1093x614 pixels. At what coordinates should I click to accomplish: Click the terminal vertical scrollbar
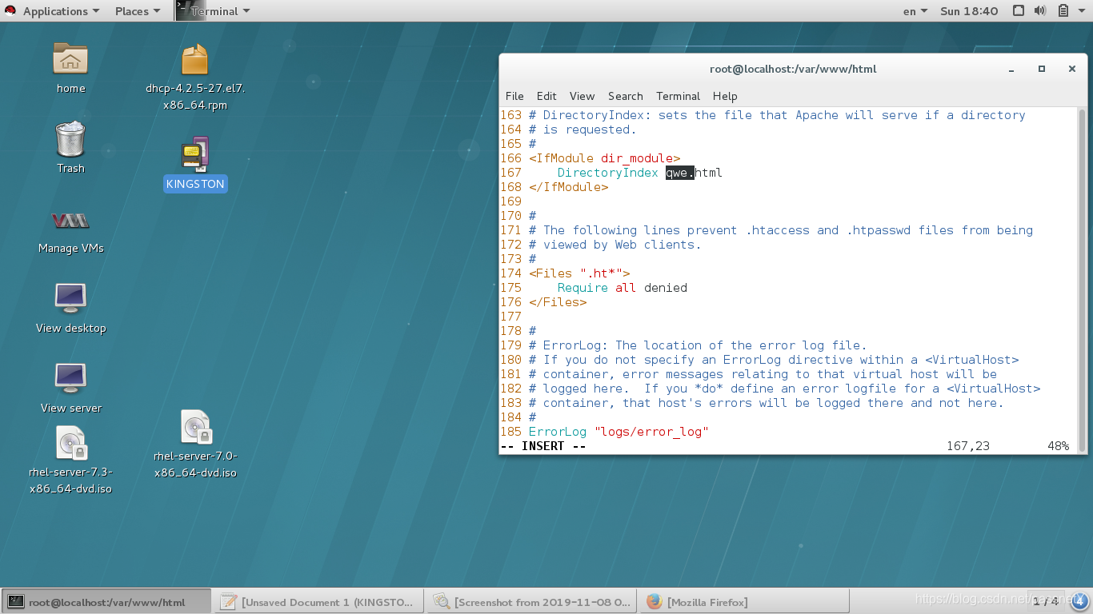(x=1083, y=280)
